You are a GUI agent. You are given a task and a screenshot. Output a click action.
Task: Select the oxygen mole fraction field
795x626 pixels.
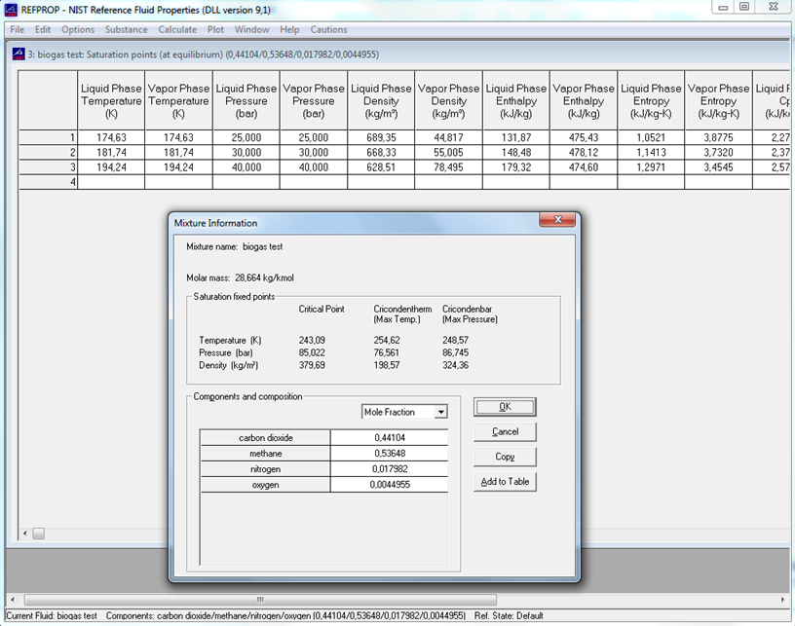click(x=390, y=484)
